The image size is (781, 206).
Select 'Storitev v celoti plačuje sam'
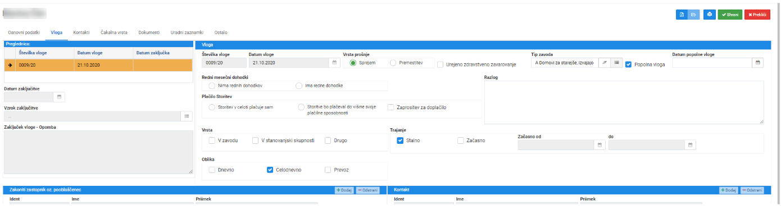click(x=212, y=106)
